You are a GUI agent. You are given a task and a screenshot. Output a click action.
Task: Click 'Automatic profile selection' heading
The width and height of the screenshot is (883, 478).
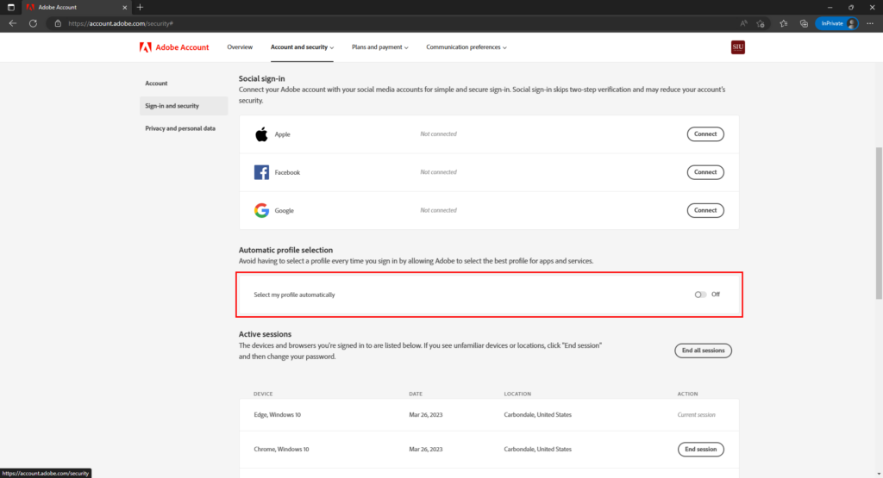[285, 251]
